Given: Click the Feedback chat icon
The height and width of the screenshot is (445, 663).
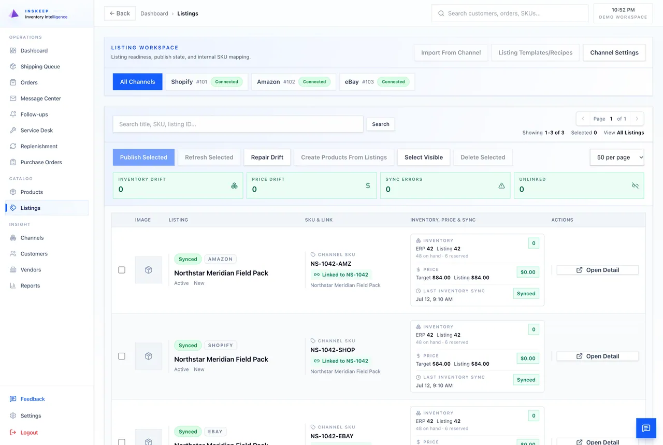Looking at the screenshot, I should (x=13, y=399).
